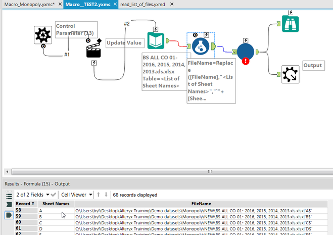Move to previous record with up arrow
This screenshot has height=235, width=333.
pos(99,195)
